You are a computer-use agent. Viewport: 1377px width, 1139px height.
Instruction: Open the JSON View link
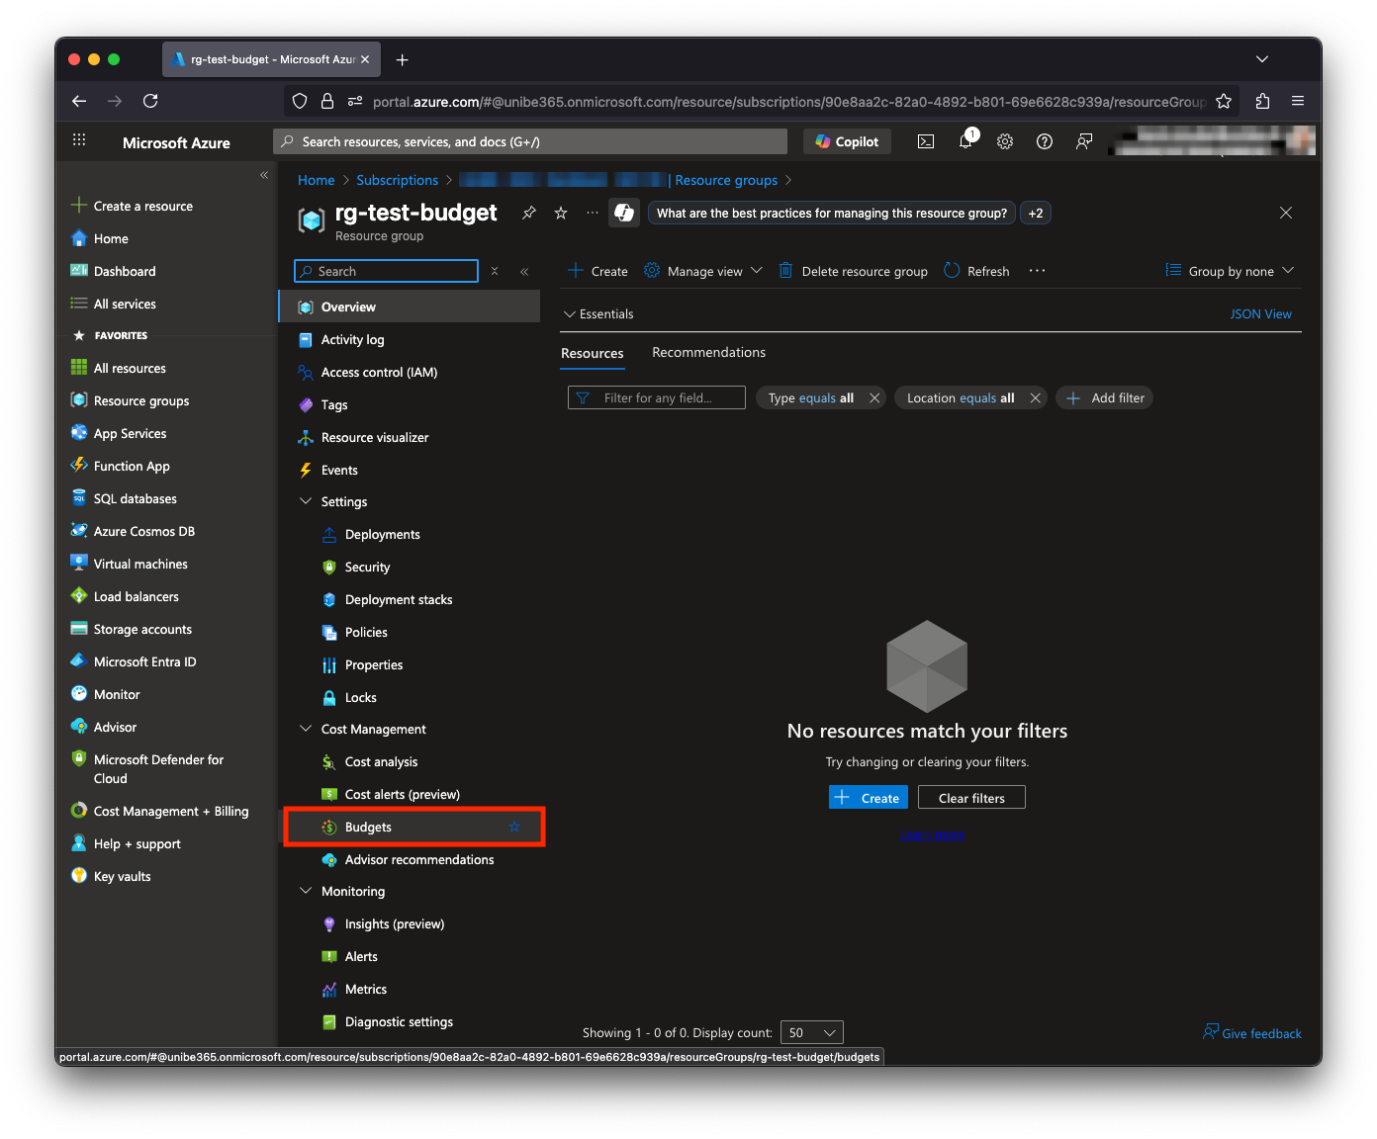coord(1260,313)
